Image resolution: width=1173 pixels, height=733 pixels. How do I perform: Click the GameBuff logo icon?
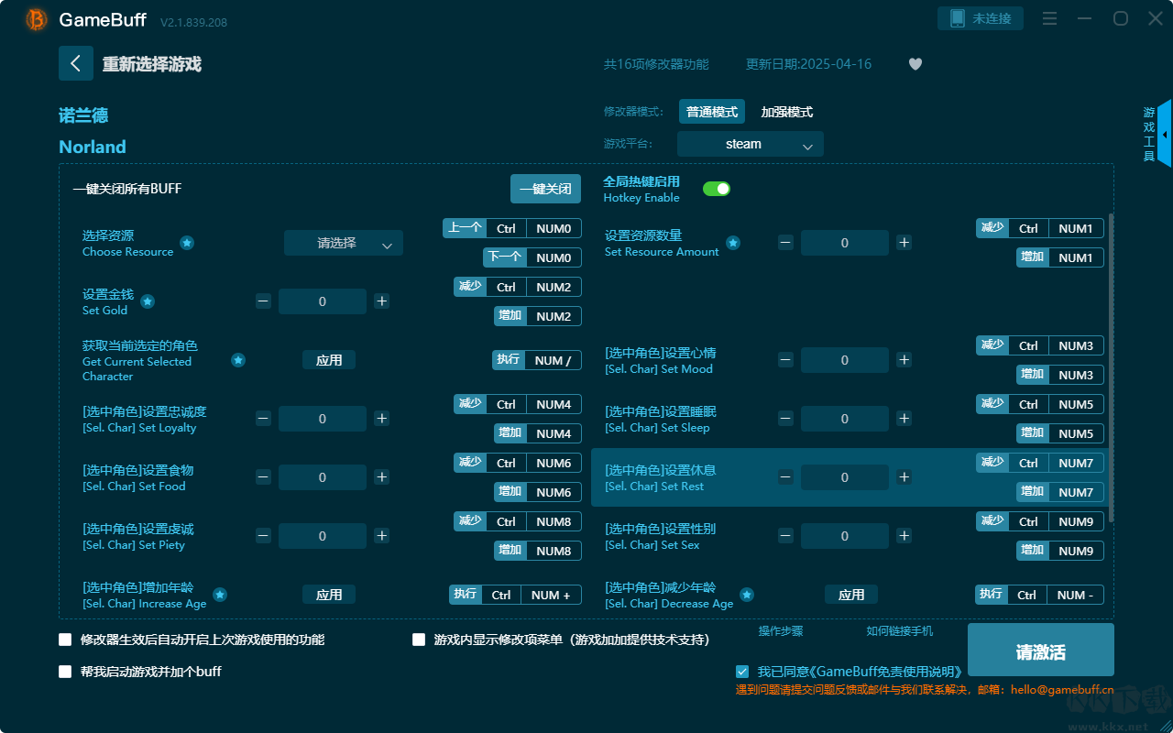pos(37,19)
